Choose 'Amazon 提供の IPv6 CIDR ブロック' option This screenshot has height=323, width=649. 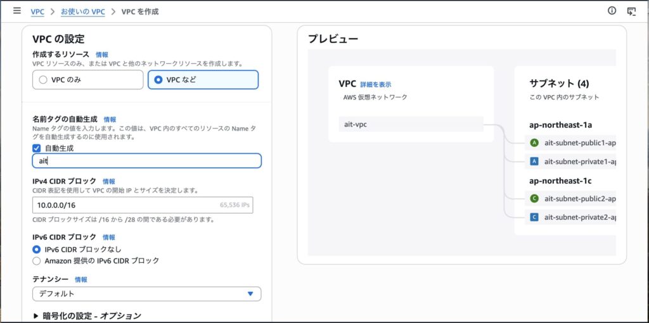pyautogui.click(x=37, y=261)
